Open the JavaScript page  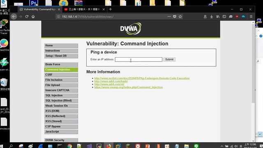(61, 132)
